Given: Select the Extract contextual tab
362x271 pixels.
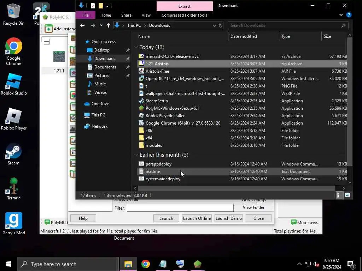Looking at the screenshot, I should [185, 6].
